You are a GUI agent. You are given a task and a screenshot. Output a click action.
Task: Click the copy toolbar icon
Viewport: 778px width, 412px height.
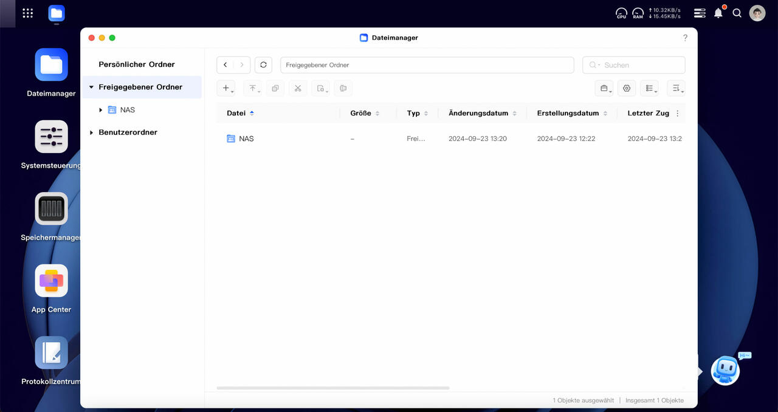275,88
